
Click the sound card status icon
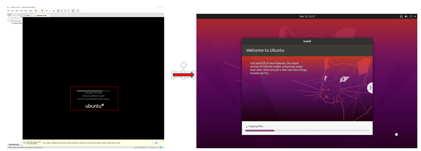pyautogui.click(x=150, y=148)
